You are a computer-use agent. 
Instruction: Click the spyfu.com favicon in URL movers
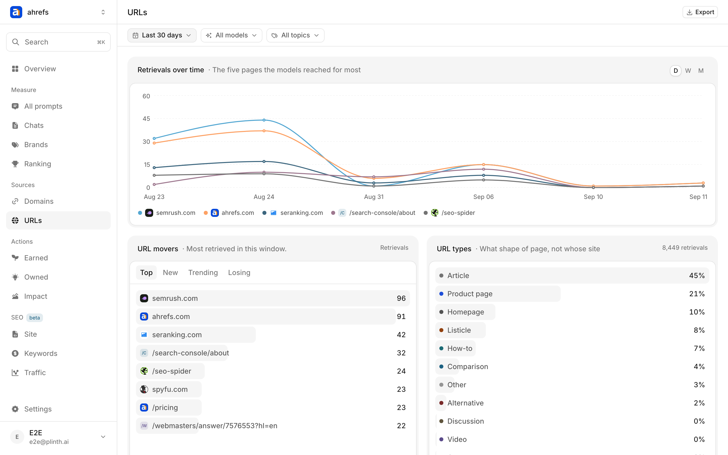[x=144, y=389]
